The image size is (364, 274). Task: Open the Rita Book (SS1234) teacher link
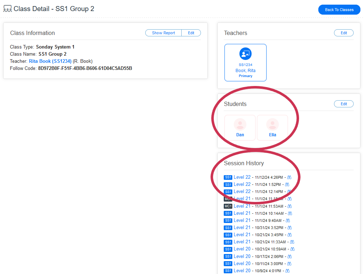pyautogui.click(x=50, y=61)
